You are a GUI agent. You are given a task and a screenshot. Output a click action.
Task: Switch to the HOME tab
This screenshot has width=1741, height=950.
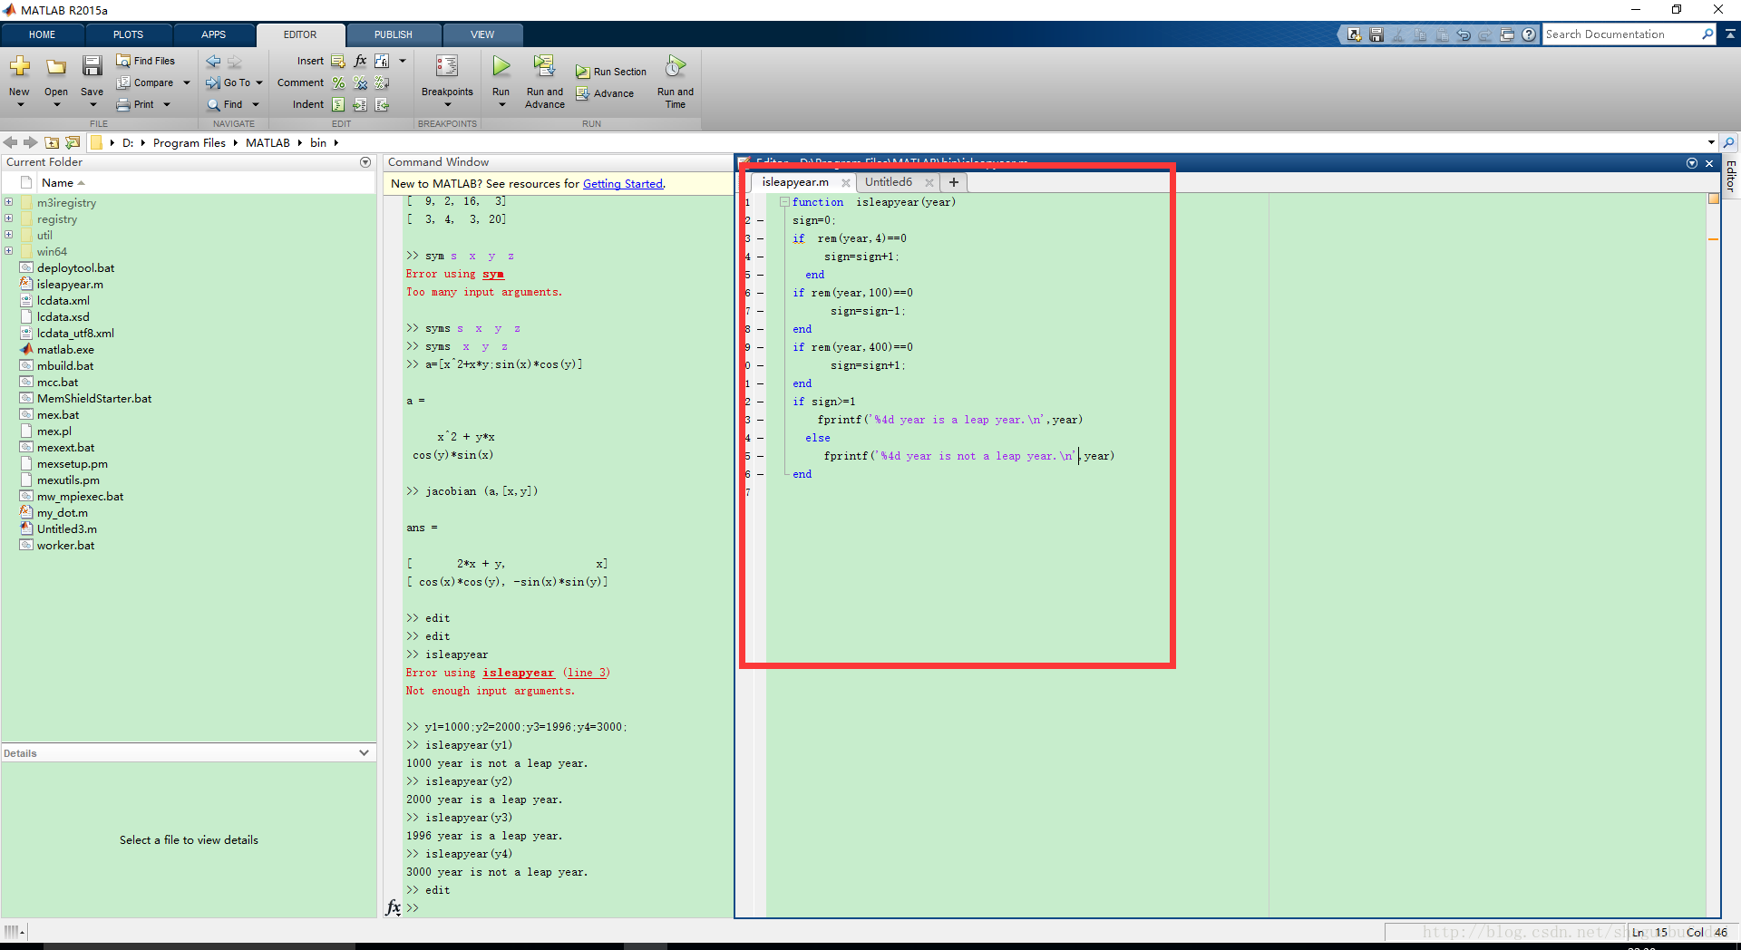point(42,34)
